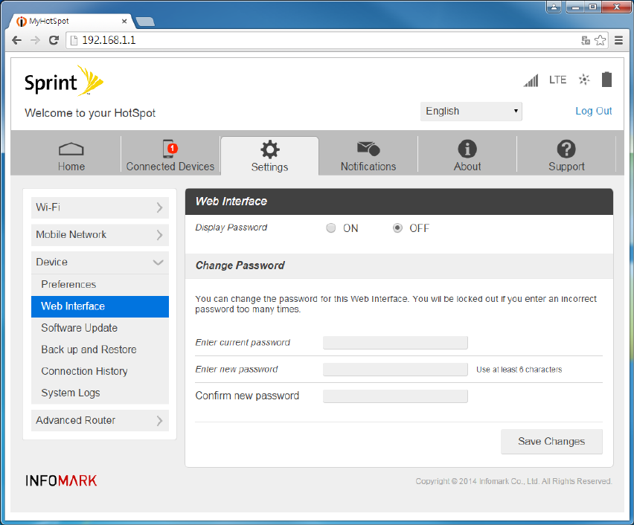Click the Confirm new password field
This screenshot has width=634, height=525.
point(395,396)
